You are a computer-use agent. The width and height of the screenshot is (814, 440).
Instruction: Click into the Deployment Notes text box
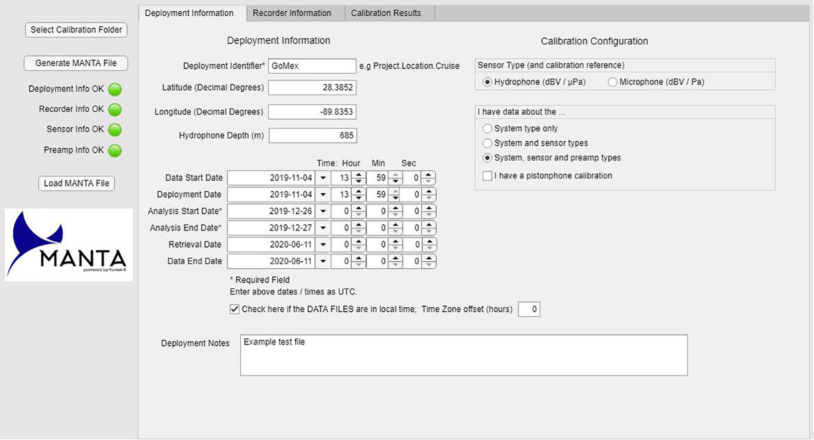[x=464, y=355]
